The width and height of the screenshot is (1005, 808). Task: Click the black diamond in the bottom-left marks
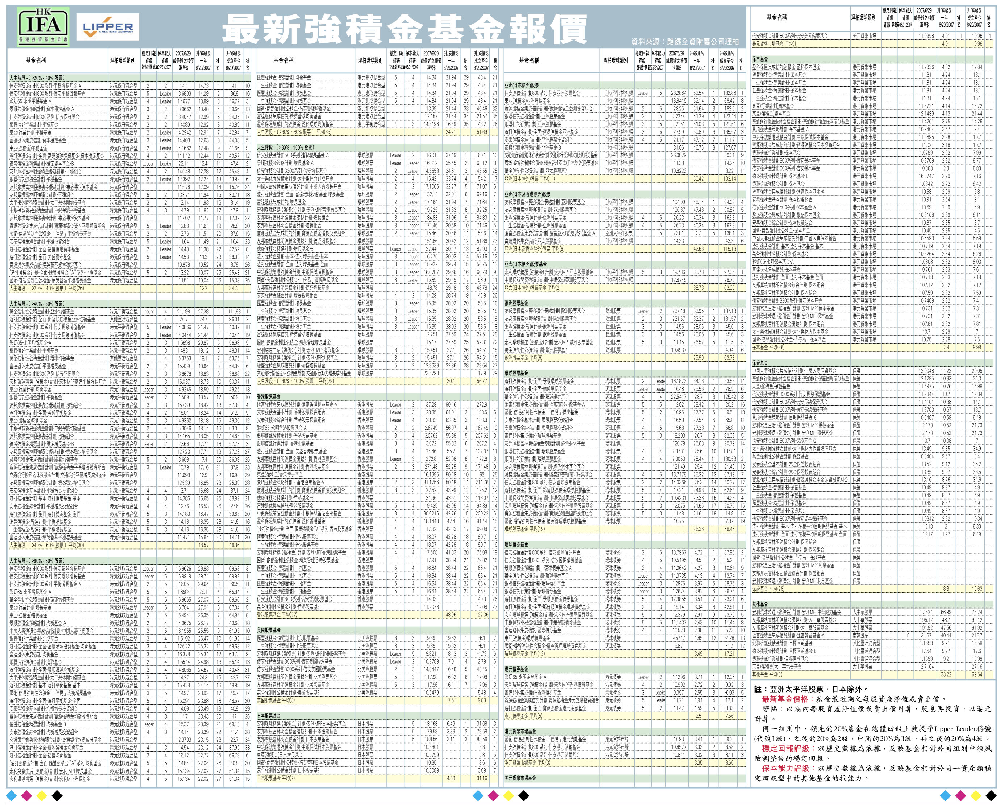point(57,795)
